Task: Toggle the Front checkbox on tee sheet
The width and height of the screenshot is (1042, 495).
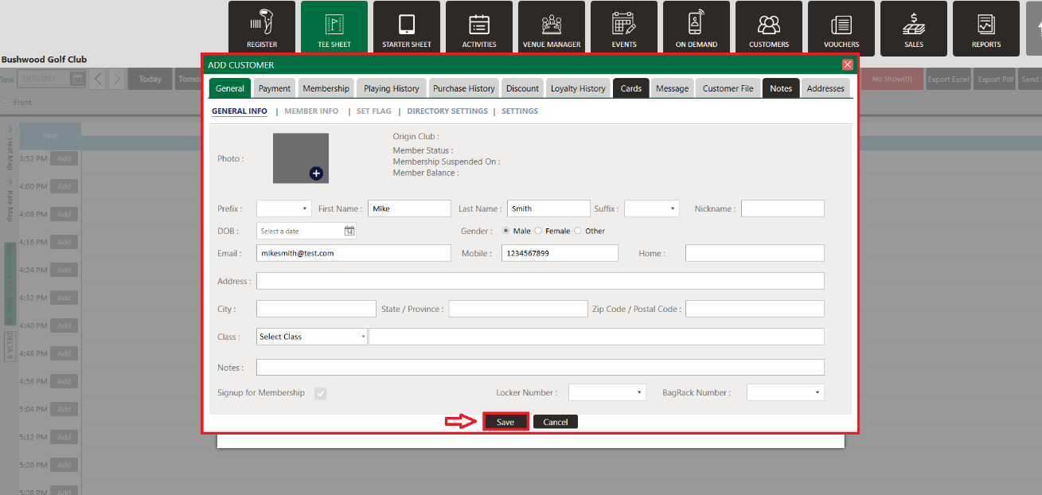Action: coord(6,102)
